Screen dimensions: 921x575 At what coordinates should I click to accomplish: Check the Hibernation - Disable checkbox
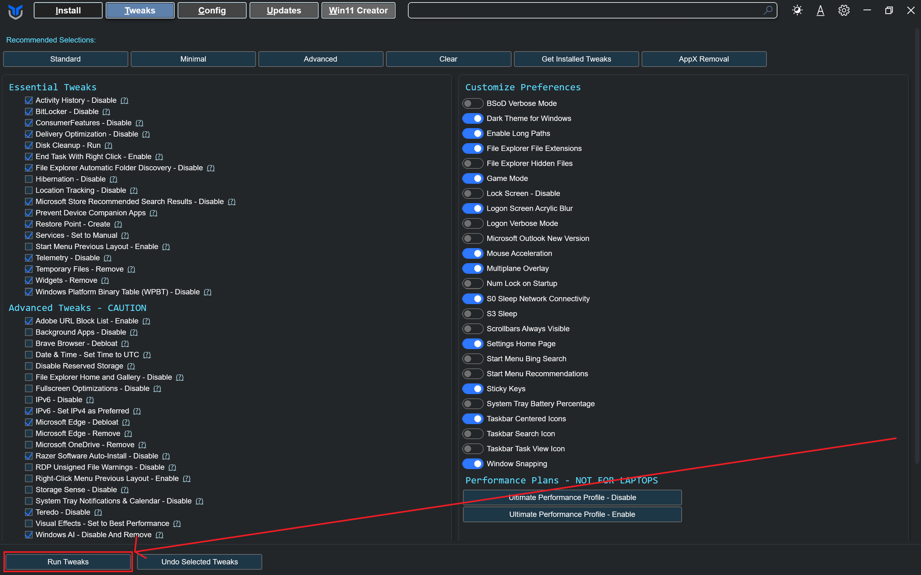click(x=28, y=179)
